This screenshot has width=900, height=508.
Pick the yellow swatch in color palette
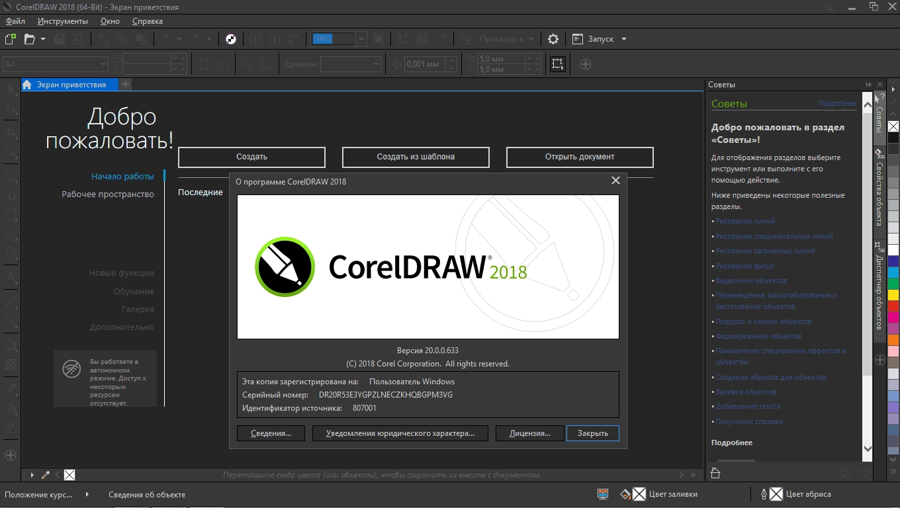coord(893,294)
